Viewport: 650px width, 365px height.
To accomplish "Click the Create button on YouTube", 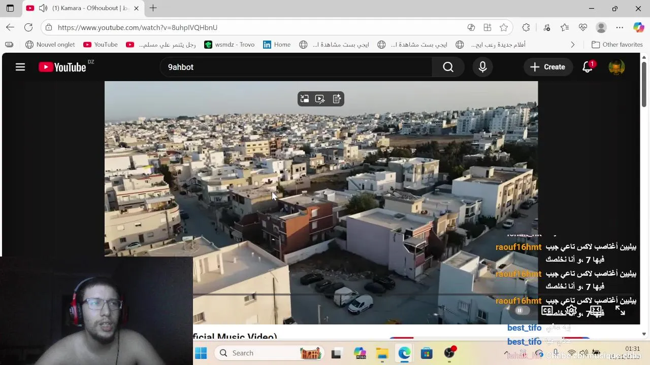I will 547,67.
